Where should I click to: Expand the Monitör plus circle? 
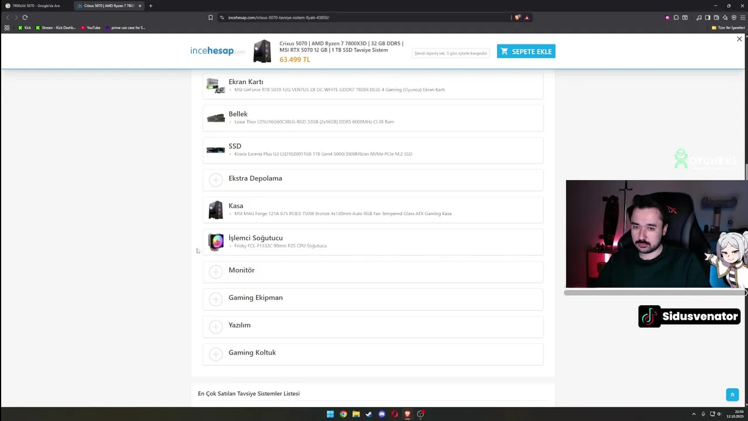pos(216,271)
